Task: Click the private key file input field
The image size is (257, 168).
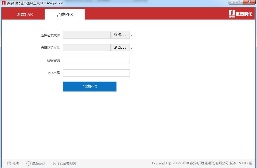Action: coord(87,48)
